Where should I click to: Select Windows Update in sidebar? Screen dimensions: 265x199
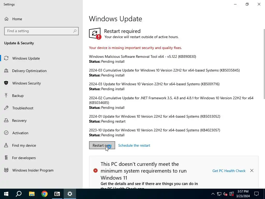(41, 58)
